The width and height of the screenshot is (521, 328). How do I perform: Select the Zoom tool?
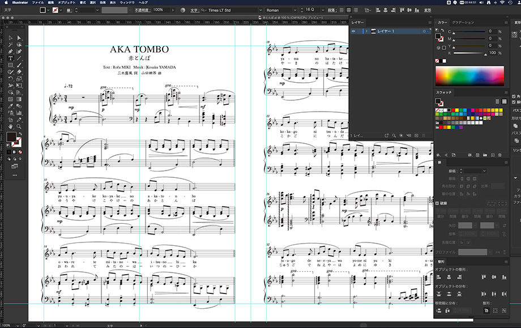pyautogui.click(x=19, y=127)
